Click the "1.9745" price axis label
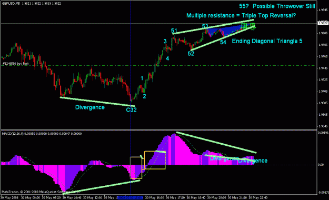 pyautogui.click(x=323, y=68)
